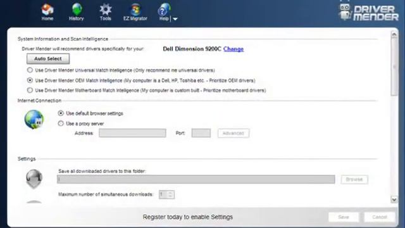Select Universal Match Intelligence option

[x=30, y=70]
